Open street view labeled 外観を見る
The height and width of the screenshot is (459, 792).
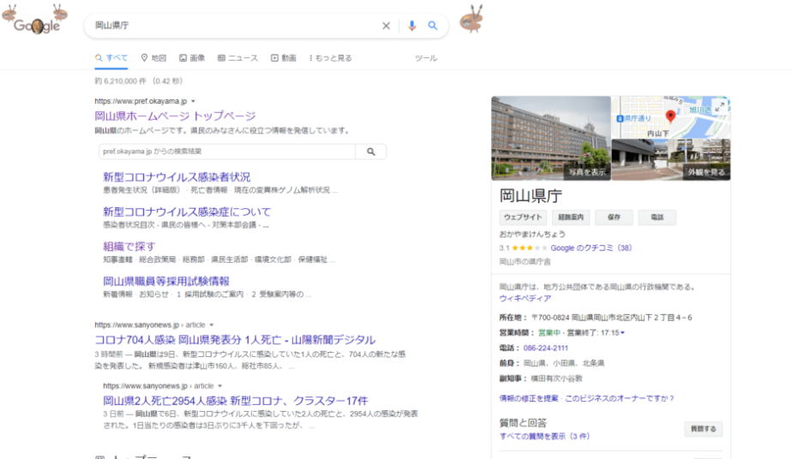coord(671,160)
